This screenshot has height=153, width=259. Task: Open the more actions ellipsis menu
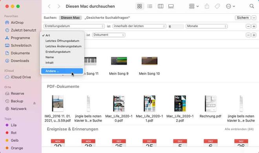pyautogui.click(x=230, y=6)
